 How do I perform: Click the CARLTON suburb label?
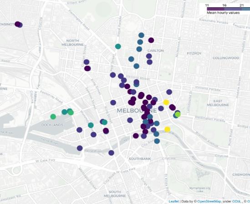click(155, 51)
